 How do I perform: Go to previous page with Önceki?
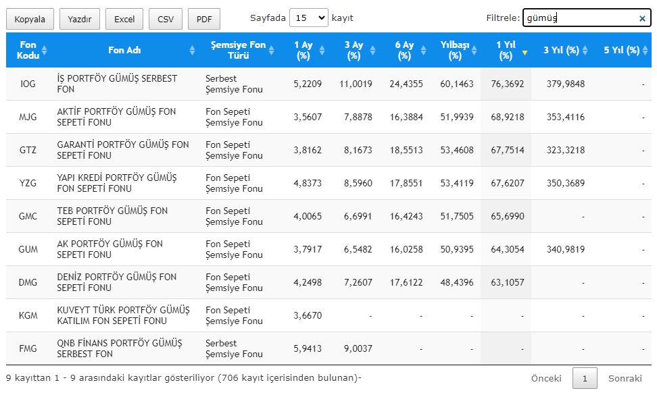click(546, 378)
